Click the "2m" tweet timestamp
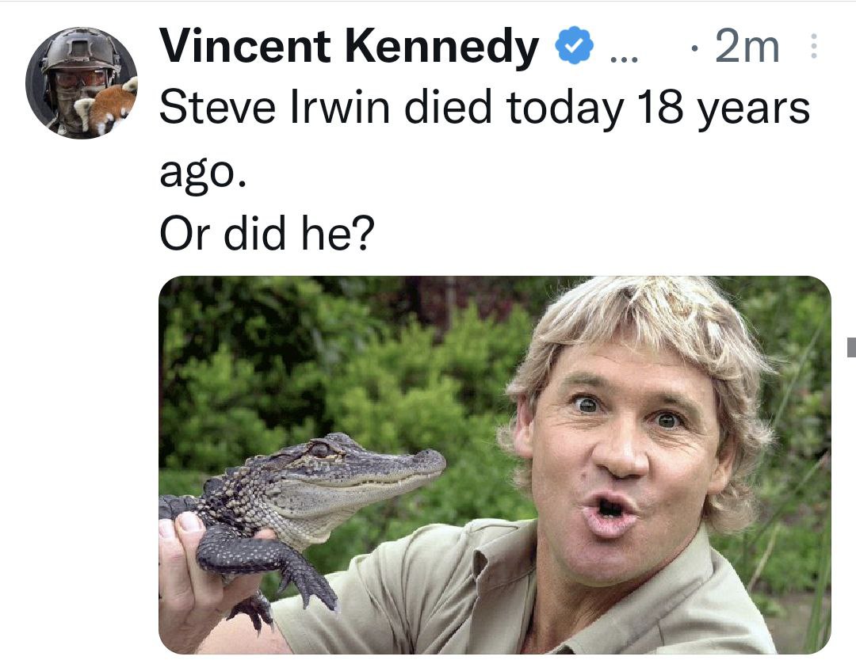 [747, 49]
